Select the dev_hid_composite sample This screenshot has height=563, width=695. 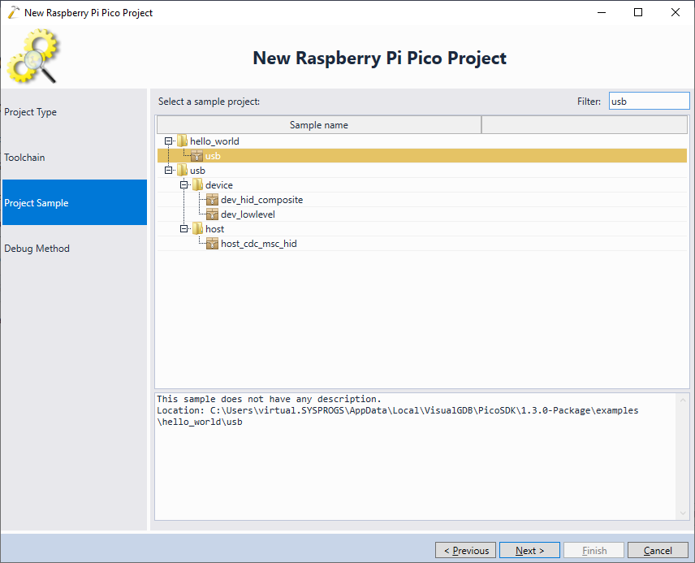(x=262, y=200)
